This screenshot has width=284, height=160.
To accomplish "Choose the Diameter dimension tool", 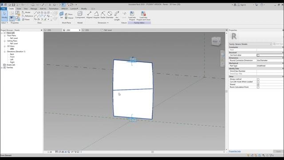I will tap(110, 15).
